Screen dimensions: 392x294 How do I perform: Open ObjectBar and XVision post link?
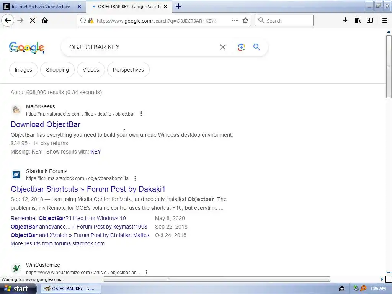[x=80, y=235]
